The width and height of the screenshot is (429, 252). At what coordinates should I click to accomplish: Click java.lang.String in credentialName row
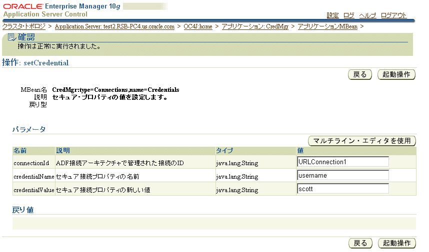237,177
